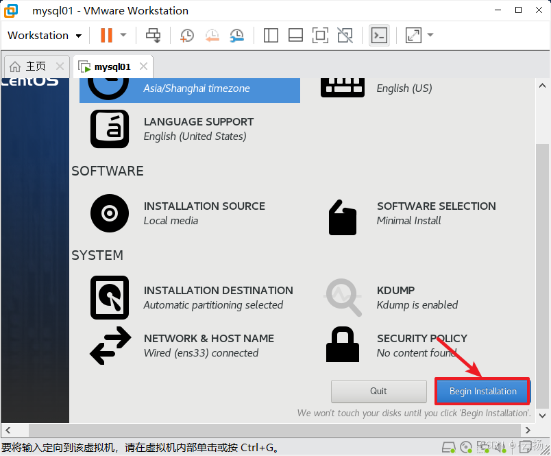Click the security policy padlock icon
Image resolution: width=551 pixels, height=456 pixels.
click(x=343, y=344)
